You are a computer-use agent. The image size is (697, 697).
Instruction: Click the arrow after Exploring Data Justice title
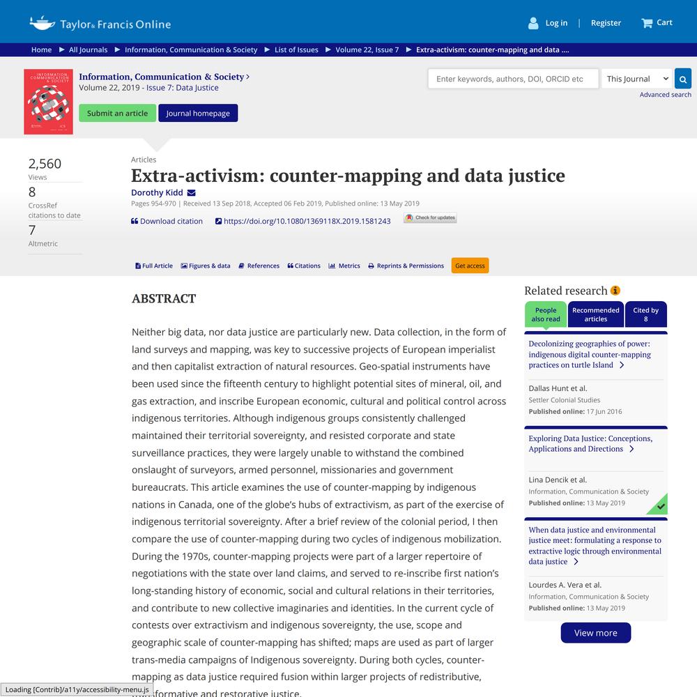[x=631, y=449]
